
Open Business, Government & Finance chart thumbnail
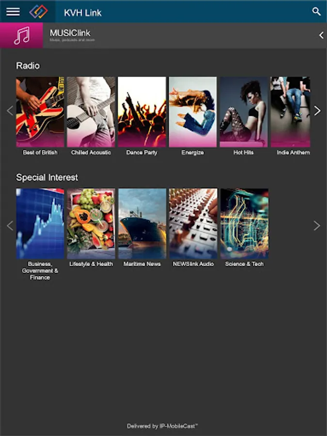pyautogui.click(x=40, y=223)
